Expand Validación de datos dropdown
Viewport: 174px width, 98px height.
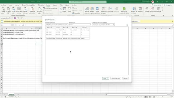pos(106,13)
